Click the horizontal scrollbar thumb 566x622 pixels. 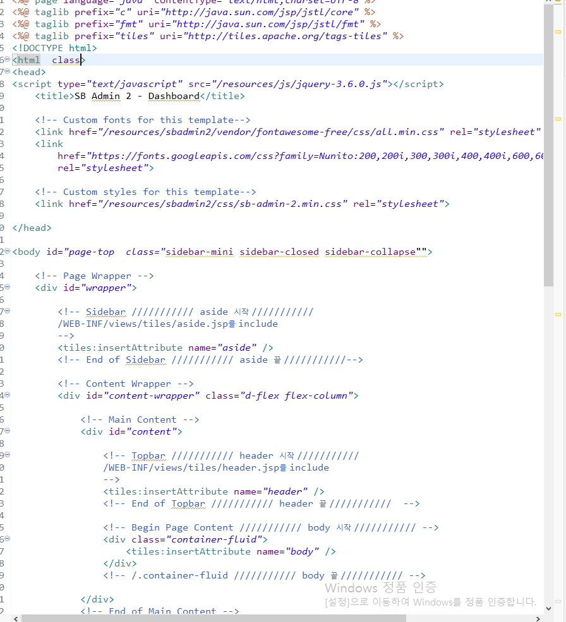point(214,618)
